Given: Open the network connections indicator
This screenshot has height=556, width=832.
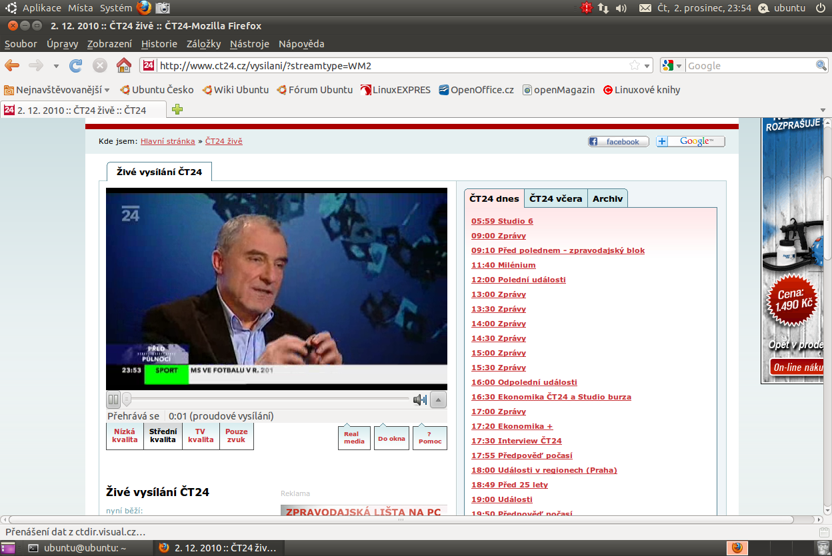Looking at the screenshot, I should pos(603,8).
